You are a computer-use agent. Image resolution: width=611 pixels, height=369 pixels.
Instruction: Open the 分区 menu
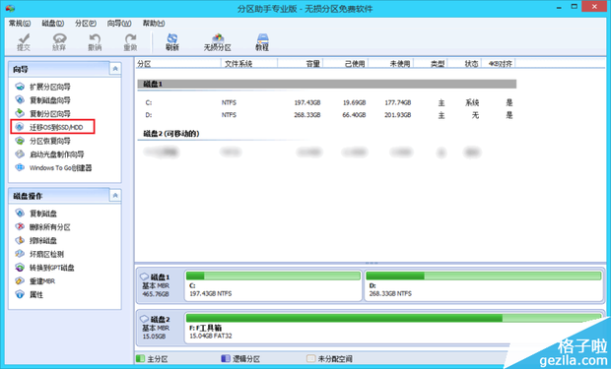[x=86, y=24]
